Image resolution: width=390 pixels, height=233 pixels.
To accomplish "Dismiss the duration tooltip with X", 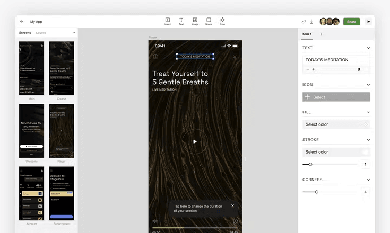I will 232,205.
